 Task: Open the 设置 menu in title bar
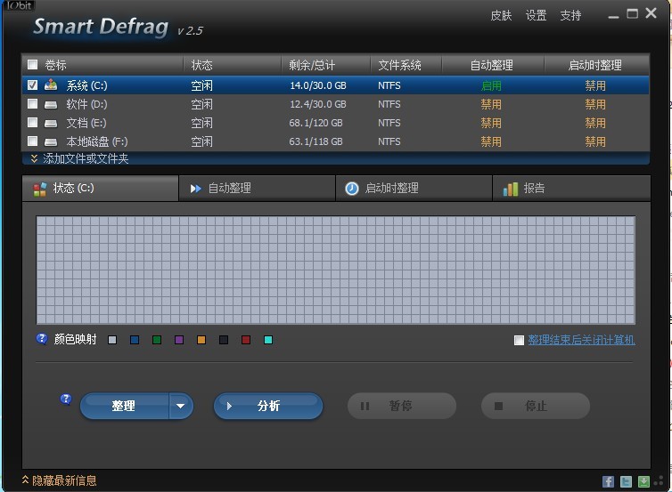tap(536, 16)
